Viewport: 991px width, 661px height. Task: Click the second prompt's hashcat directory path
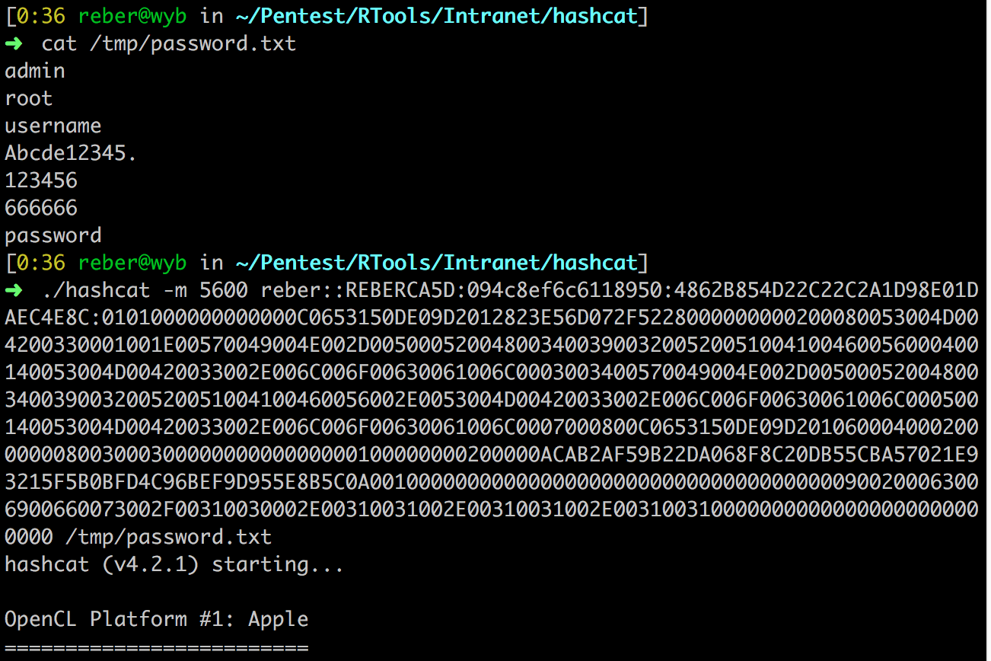[x=437, y=263]
